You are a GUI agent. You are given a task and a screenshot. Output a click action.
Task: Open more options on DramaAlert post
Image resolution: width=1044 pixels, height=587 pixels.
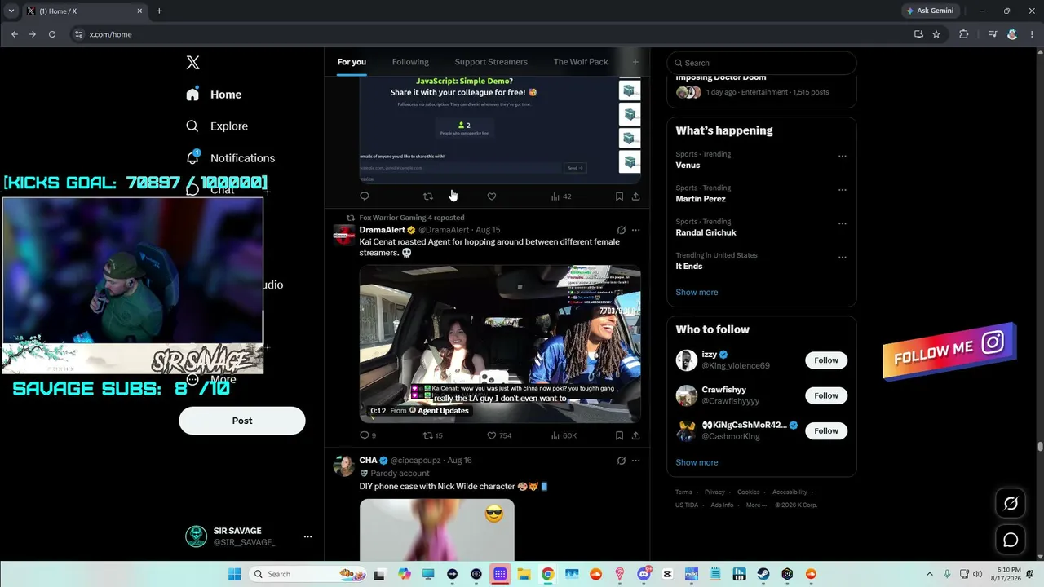point(636,230)
